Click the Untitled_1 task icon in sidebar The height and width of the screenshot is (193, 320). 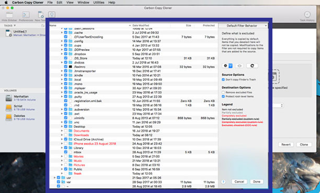pos(8,33)
